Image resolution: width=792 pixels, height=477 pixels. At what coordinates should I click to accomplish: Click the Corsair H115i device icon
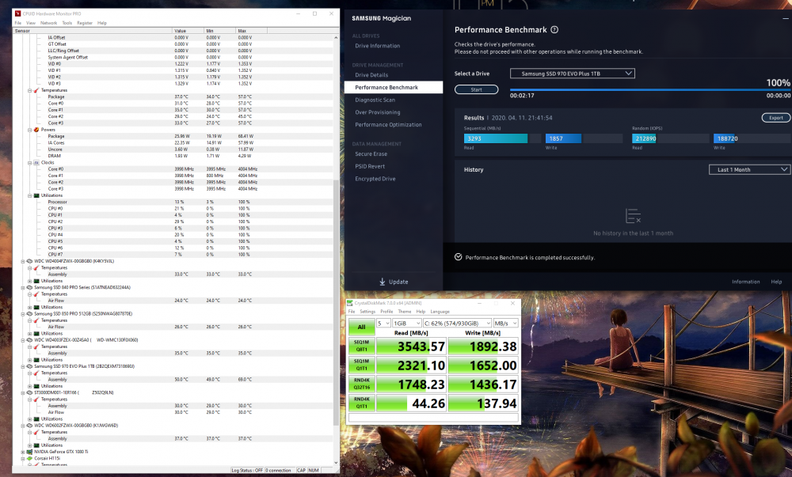click(29, 458)
